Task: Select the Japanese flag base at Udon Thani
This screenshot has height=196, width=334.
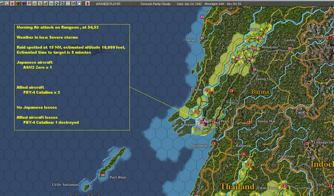Action: coord(284,186)
